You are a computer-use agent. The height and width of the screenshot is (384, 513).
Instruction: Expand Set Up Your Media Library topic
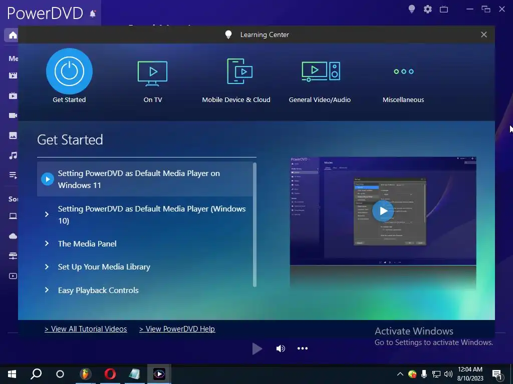click(x=47, y=267)
